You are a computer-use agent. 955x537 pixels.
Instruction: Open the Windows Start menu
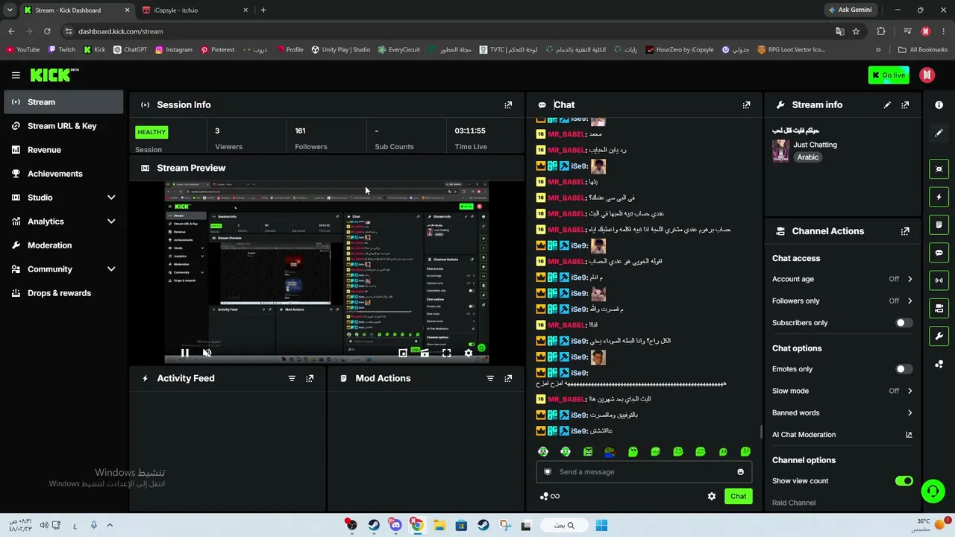pyautogui.click(x=601, y=525)
